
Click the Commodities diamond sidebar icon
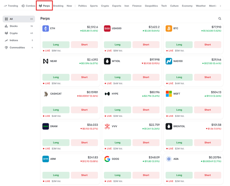(6, 48)
